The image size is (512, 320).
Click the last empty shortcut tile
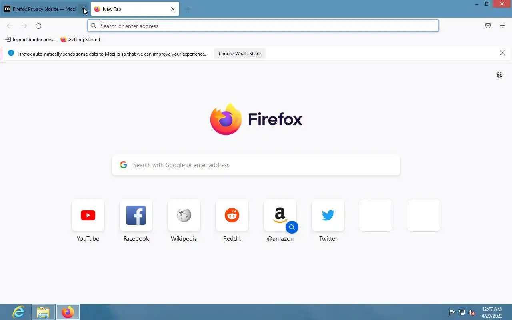(424, 215)
